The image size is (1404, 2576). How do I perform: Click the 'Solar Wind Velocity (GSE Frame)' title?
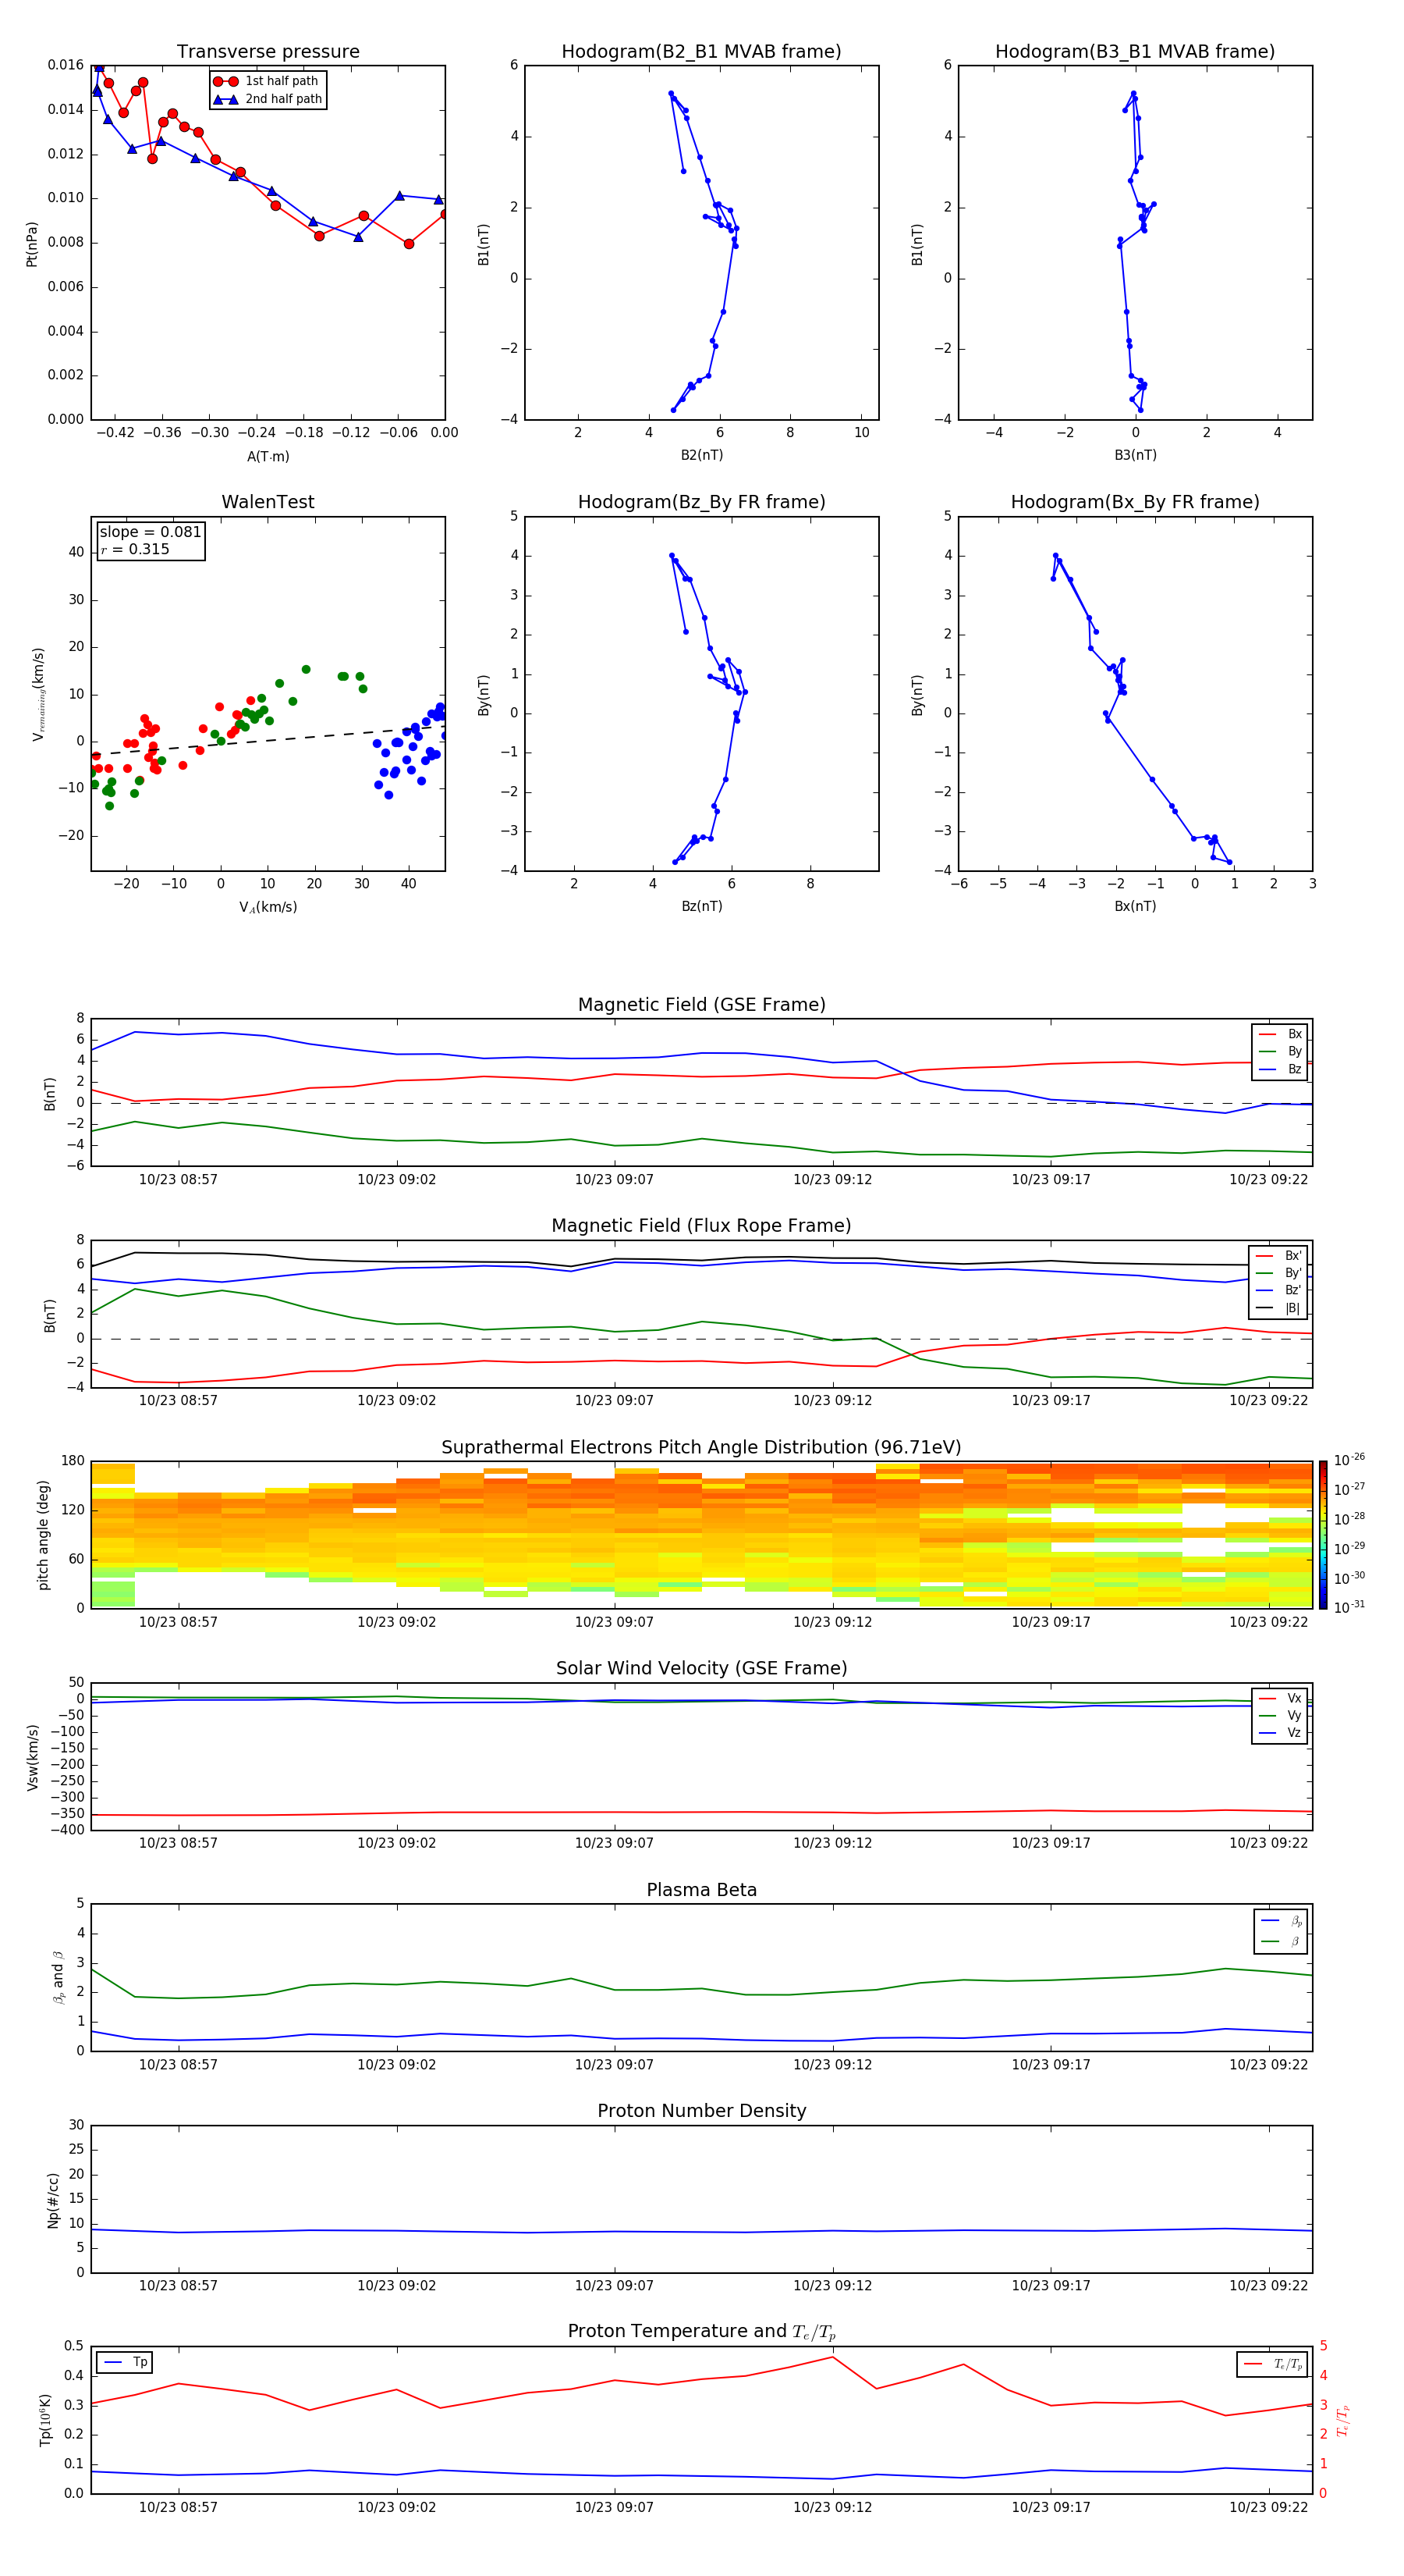pos(701,1668)
